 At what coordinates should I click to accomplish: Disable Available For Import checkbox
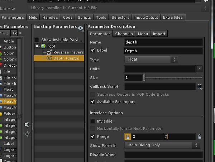click(92, 102)
